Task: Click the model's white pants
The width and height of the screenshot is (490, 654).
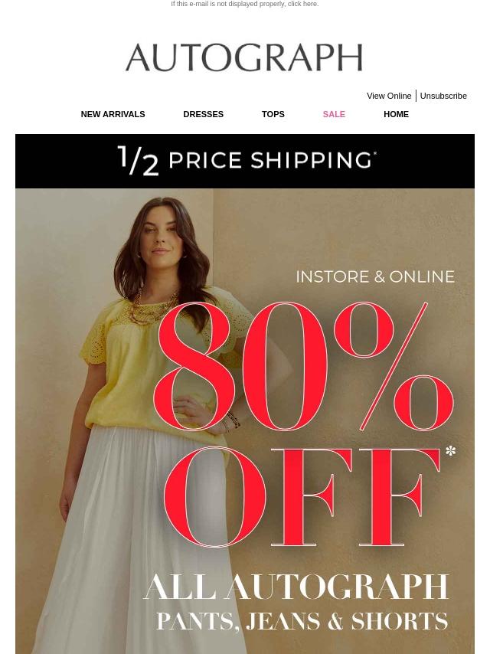Action: 138,542
